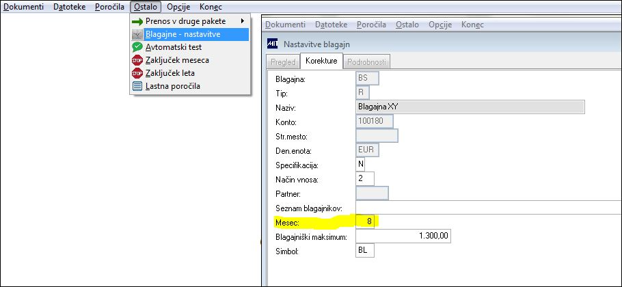Click the Naziv field with Blagajna XY
The image size is (622, 287).
tap(470, 107)
